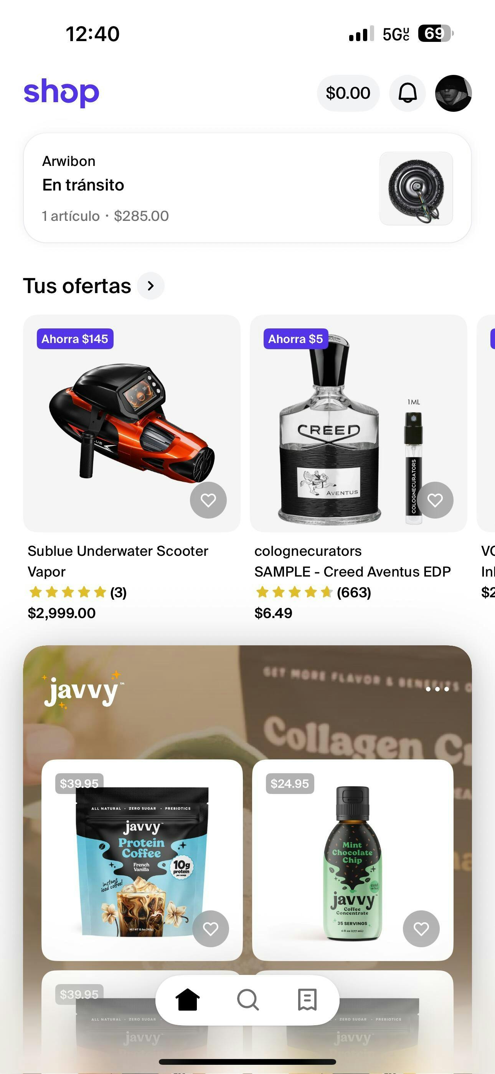Open the $0.00 Shop Cash balance

pos(348,93)
